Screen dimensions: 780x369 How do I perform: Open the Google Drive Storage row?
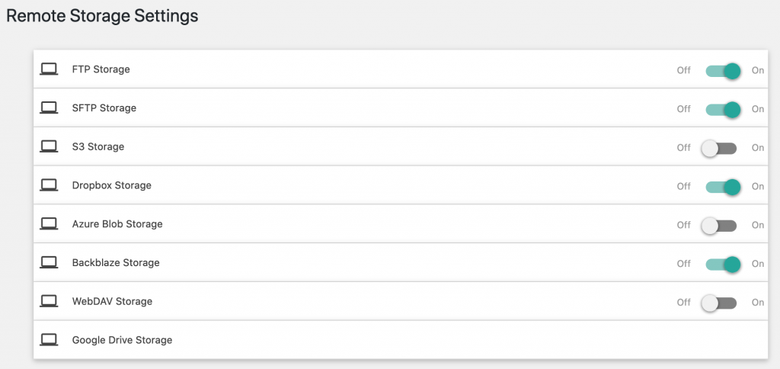click(x=401, y=339)
